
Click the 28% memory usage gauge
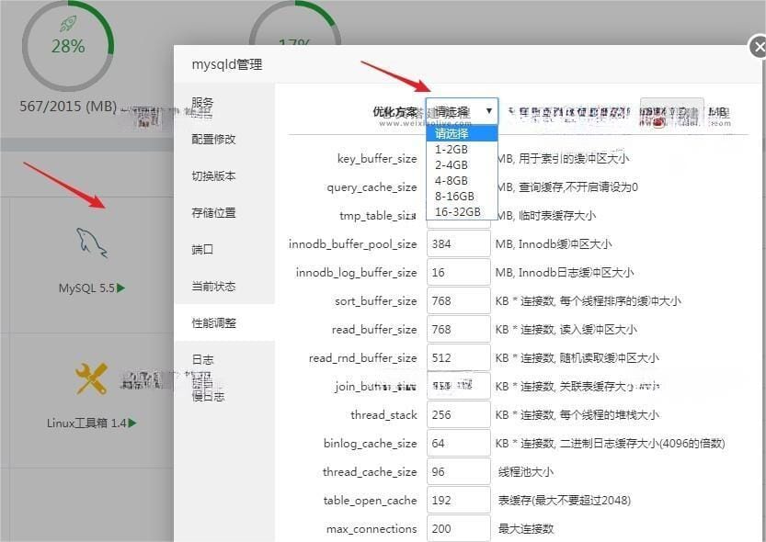tap(68, 46)
